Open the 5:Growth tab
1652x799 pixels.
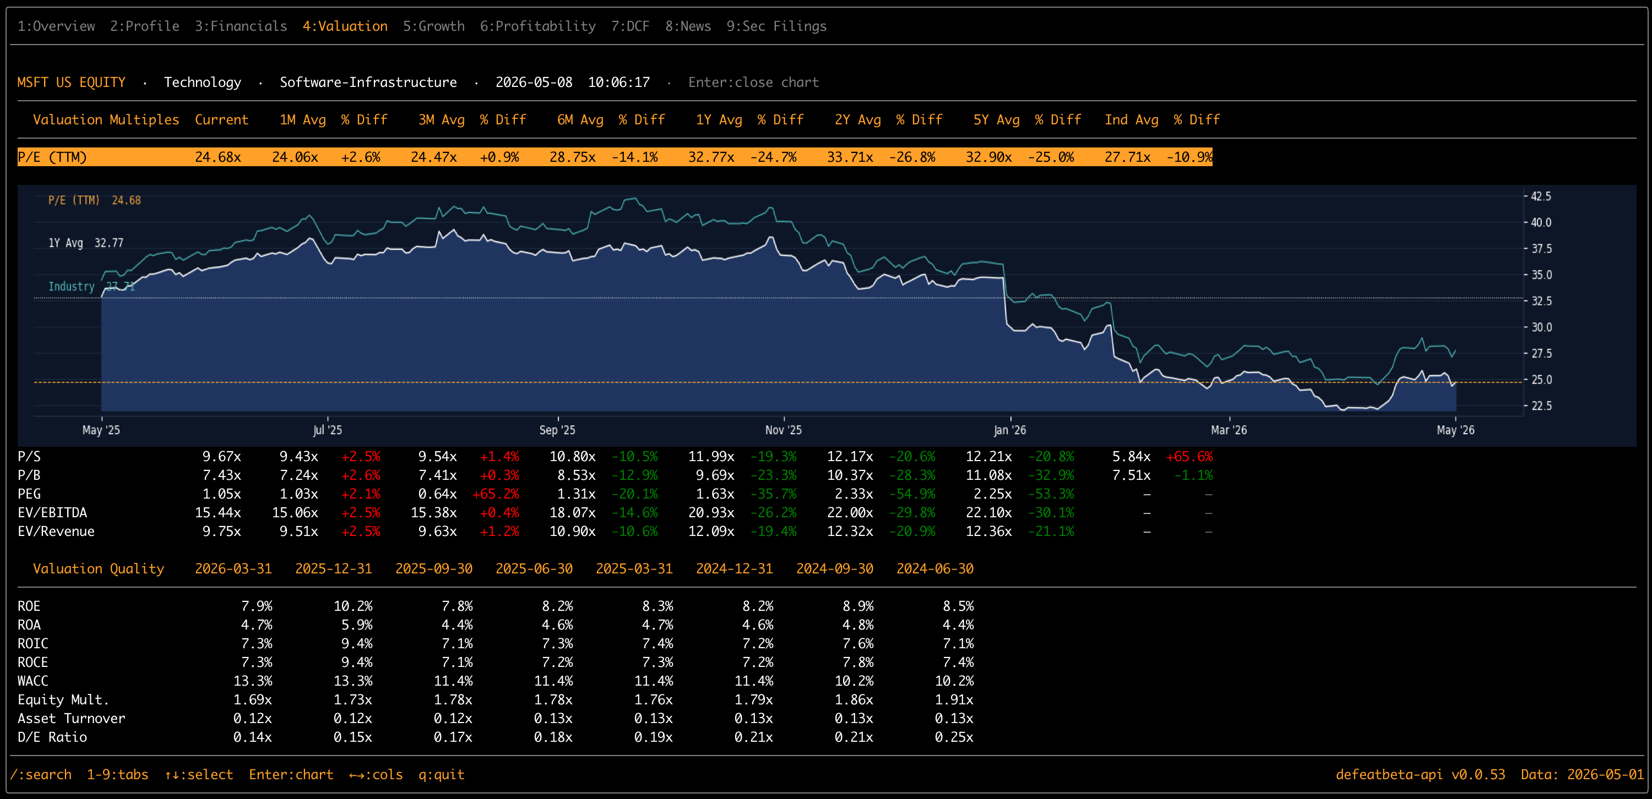433,26
